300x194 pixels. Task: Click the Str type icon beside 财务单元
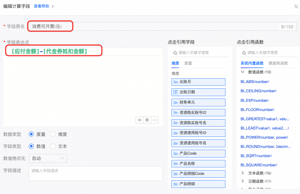pos(176,102)
